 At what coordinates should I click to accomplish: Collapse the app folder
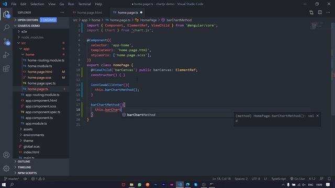tap(26, 49)
